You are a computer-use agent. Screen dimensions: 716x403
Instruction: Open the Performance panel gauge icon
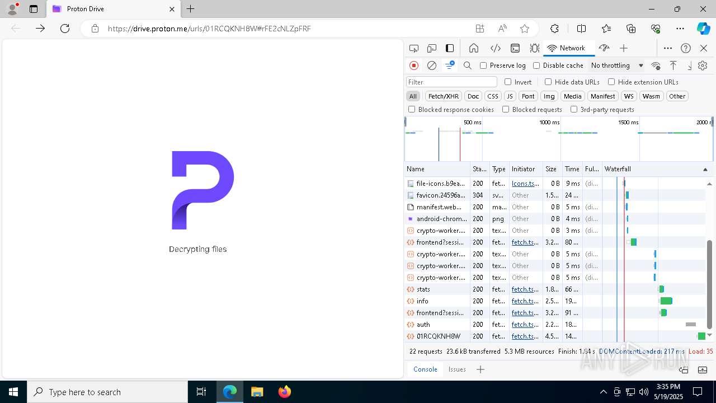[x=604, y=48]
